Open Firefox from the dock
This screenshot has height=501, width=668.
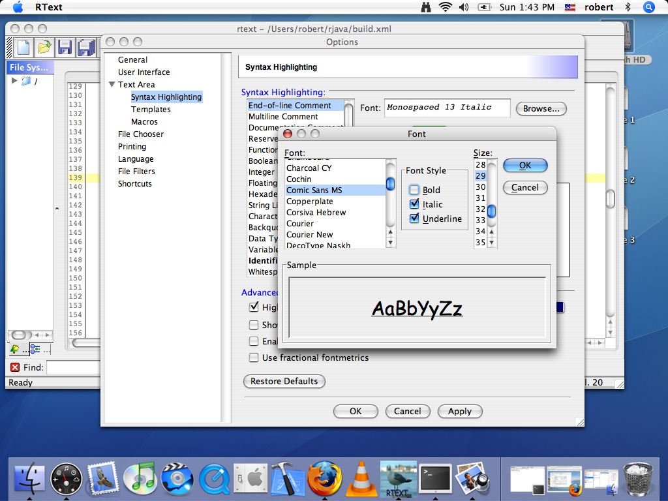(x=324, y=480)
